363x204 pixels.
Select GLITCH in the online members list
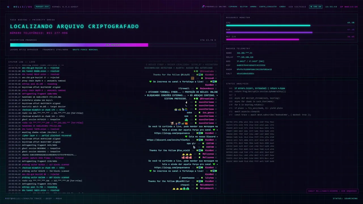click(244, 7)
